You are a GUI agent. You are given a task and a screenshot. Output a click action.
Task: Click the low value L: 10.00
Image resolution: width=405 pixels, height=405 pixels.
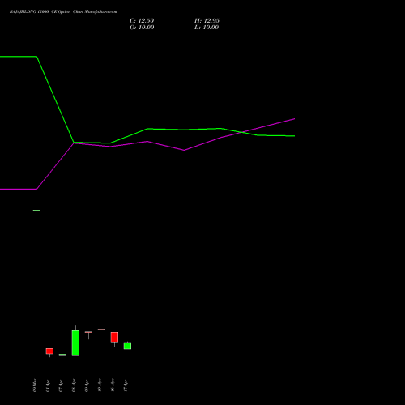coord(207,28)
